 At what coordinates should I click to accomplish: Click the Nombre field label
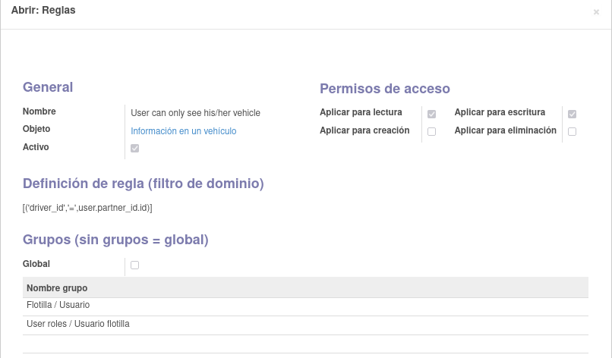click(x=39, y=111)
